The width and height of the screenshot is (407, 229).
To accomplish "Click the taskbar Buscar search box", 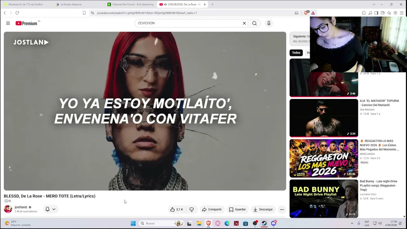I will click(162, 223).
